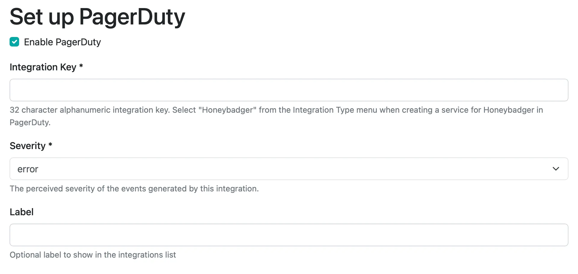Click the Set up PagerDuty page title
The height and width of the screenshot is (274, 578).
coord(97,17)
